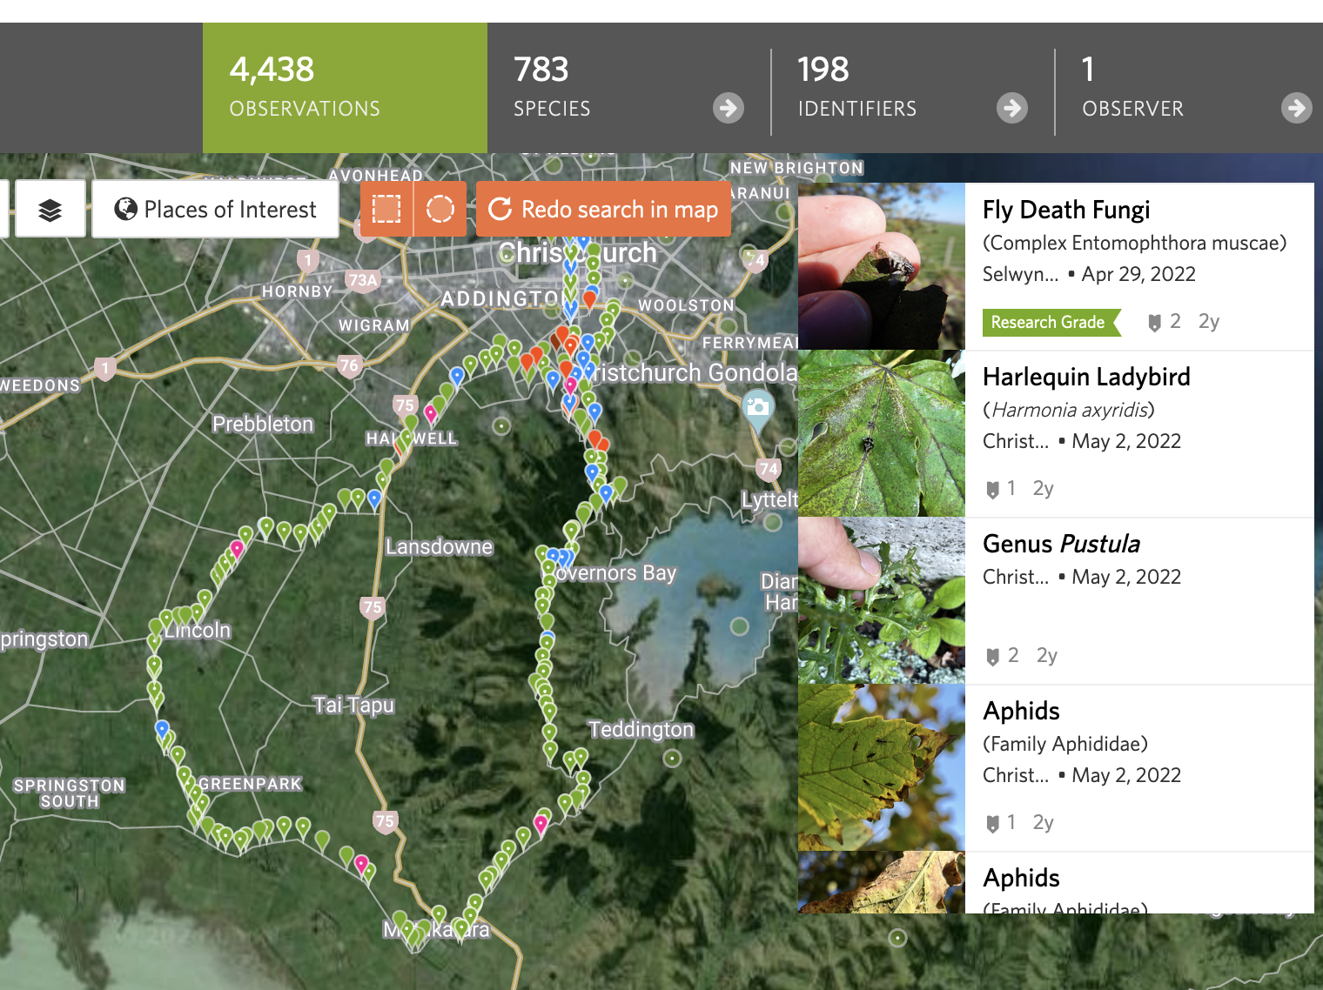Click the refresh icon in Redo search

click(x=500, y=209)
